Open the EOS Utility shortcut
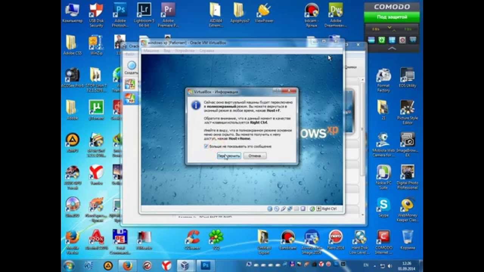 (407, 78)
